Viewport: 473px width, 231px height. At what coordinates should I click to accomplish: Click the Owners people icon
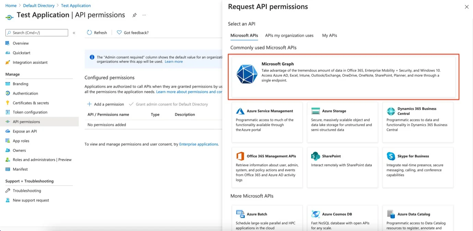pos(8,150)
